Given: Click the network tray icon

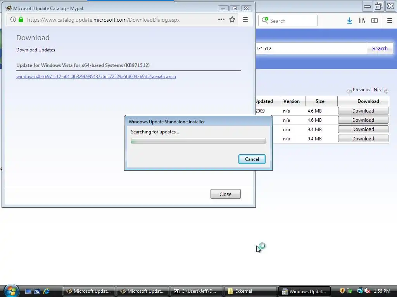Looking at the screenshot, I should [x=360, y=291].
